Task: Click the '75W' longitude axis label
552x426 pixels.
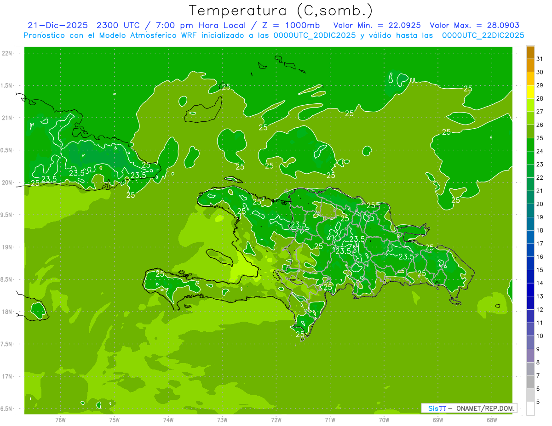Action: [115, 420]
